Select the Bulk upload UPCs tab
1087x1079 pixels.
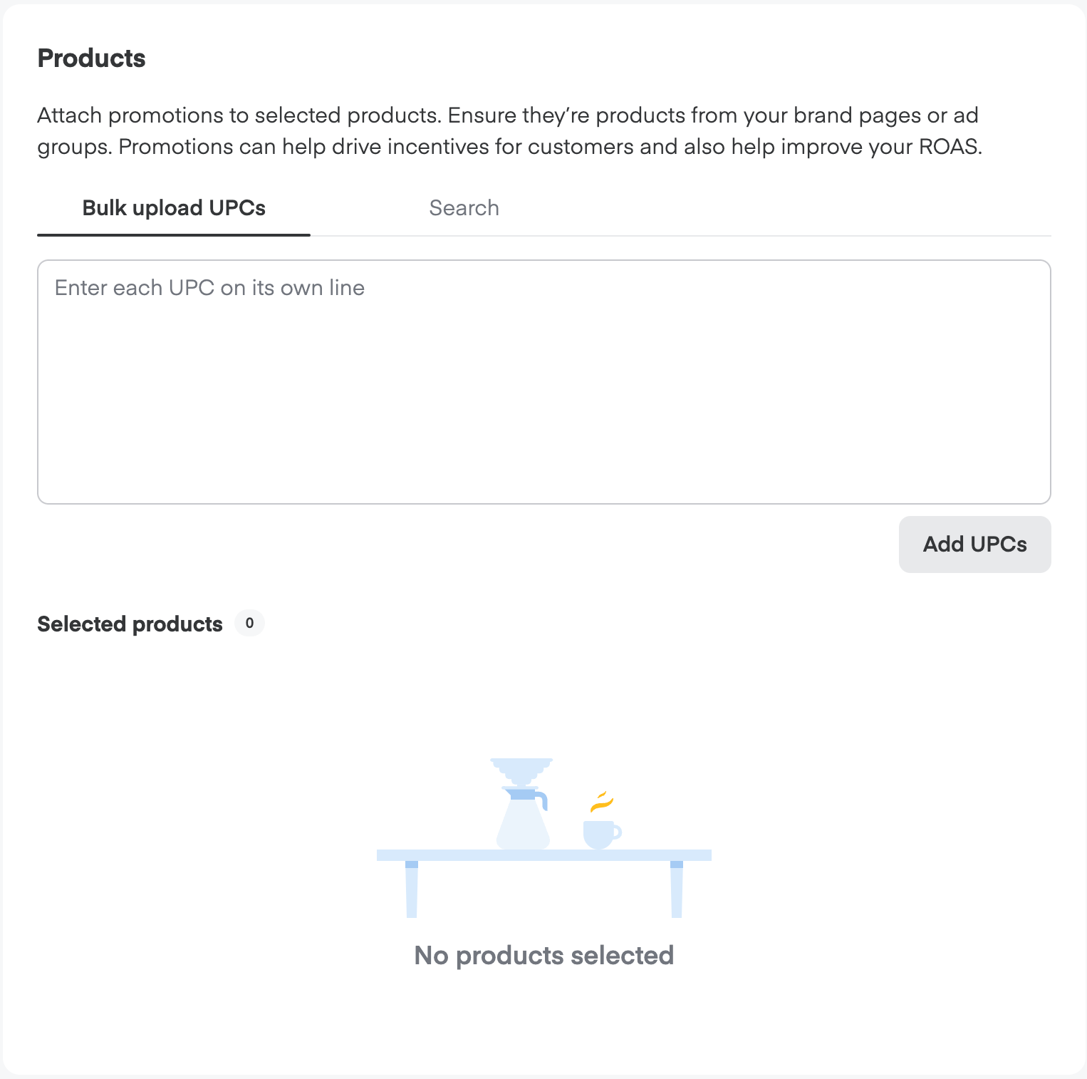[173, 207]
